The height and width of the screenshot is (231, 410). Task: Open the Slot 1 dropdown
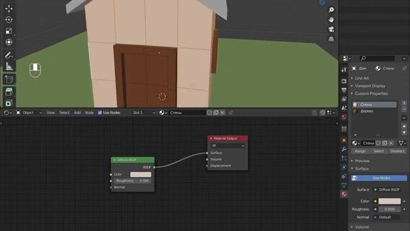pos(144,113)
